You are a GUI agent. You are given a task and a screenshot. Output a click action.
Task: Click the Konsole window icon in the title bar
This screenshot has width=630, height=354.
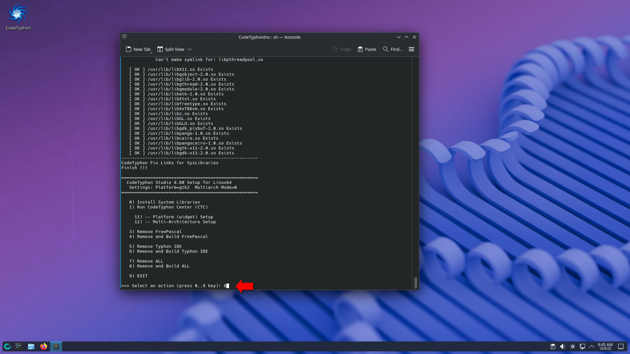(x=124, y=37)
